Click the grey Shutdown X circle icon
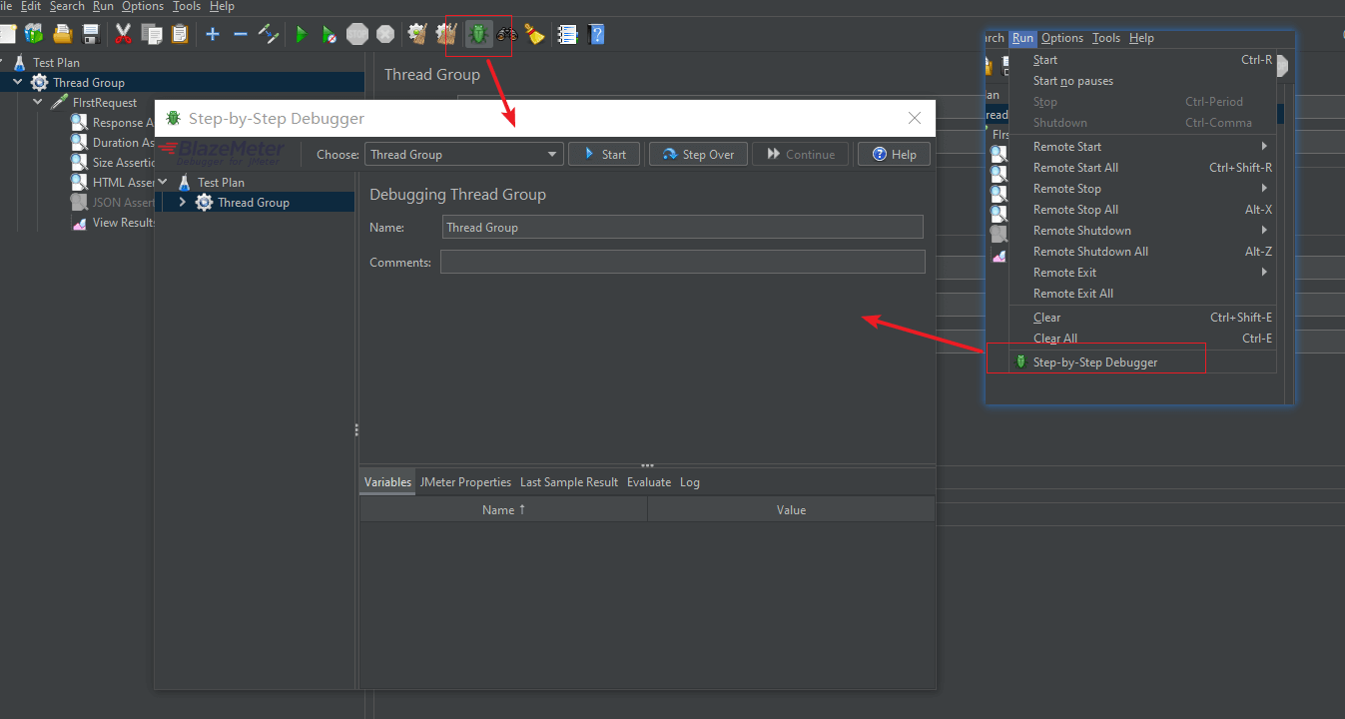The image size is (1345, 719). (385, 35)
